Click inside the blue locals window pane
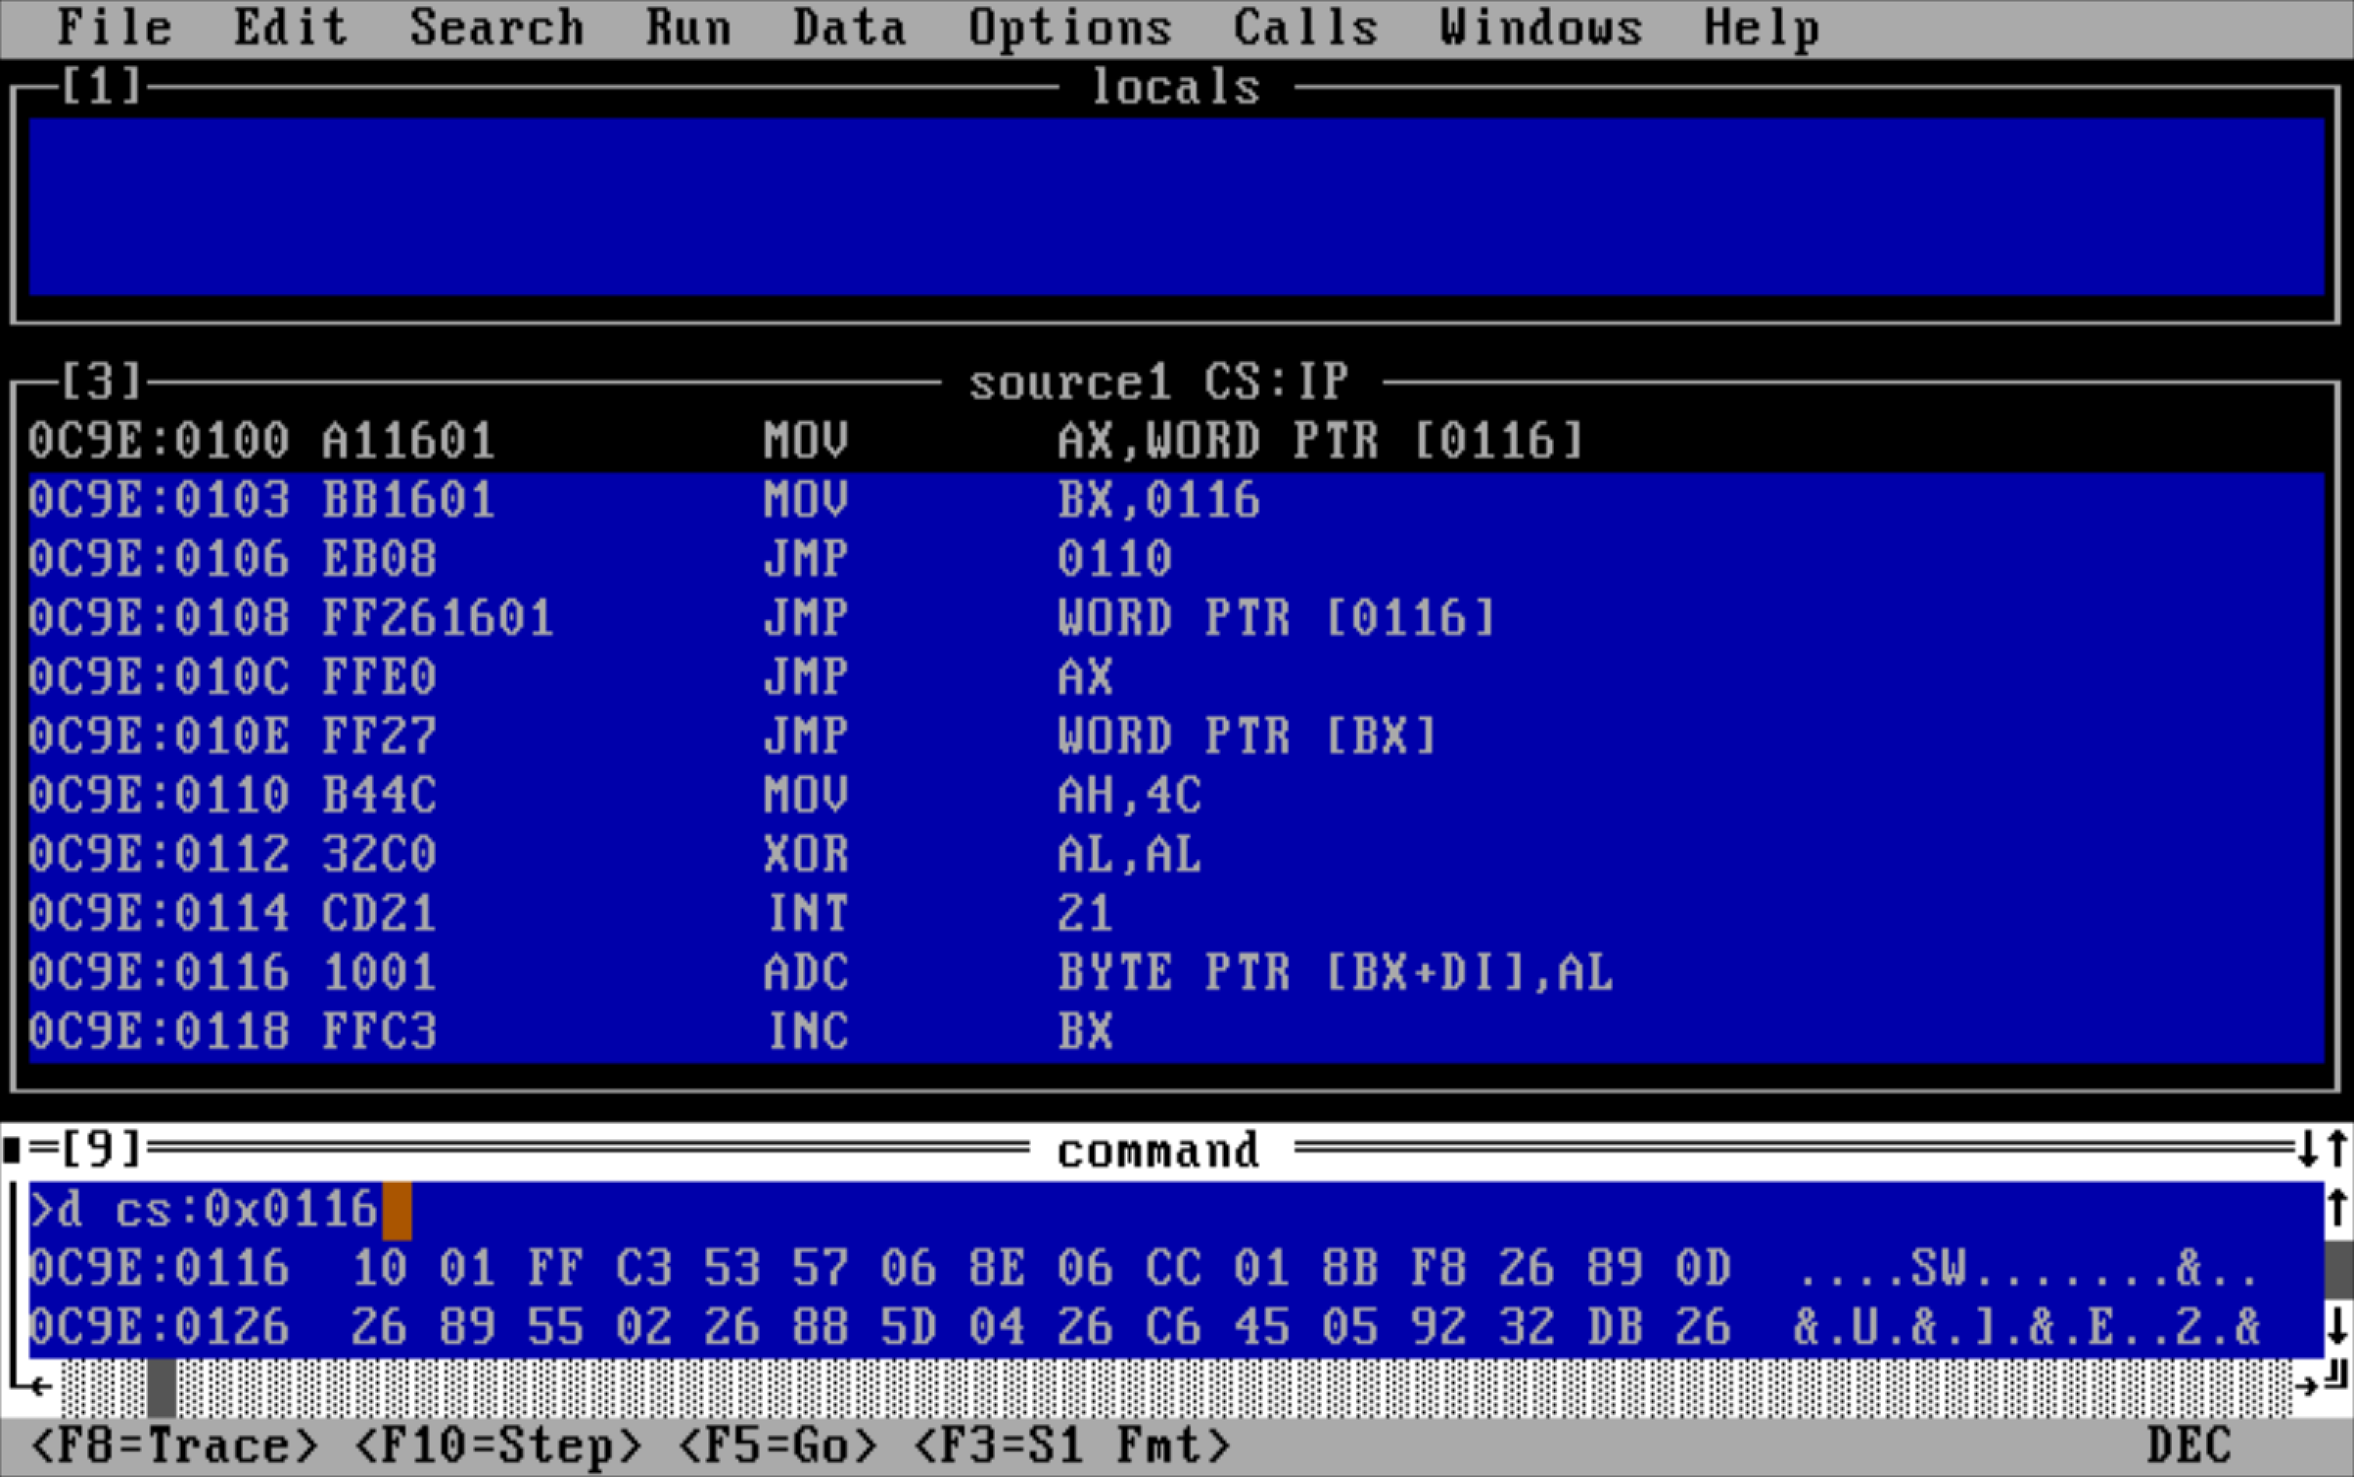The width and height of the screenshot is (2354, 1477). coord(1175,206)
